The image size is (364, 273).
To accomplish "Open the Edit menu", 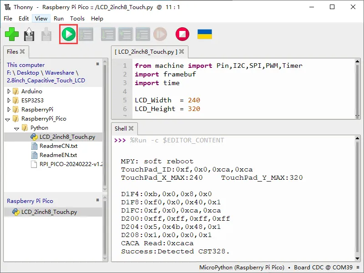I will pyautogui.click(x=24, y=18).
